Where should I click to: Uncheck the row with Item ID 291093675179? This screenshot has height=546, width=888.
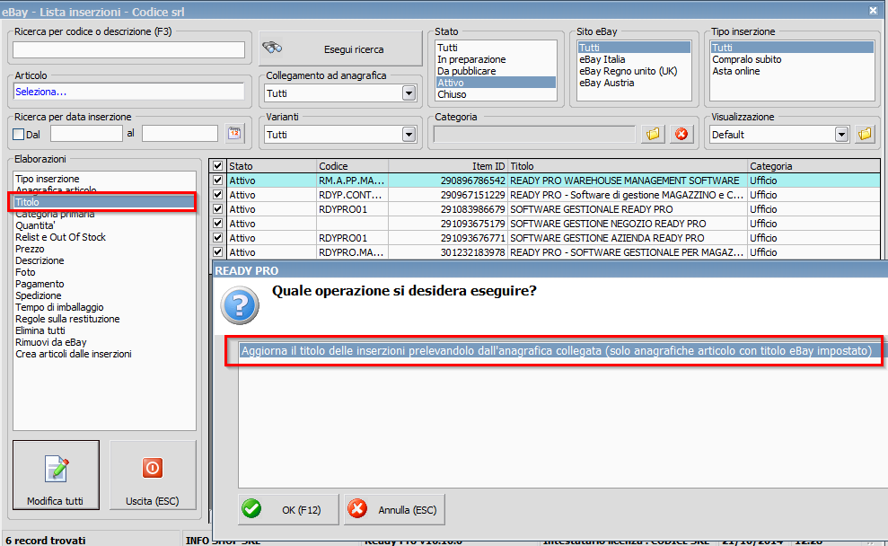[x=217, y=223]
